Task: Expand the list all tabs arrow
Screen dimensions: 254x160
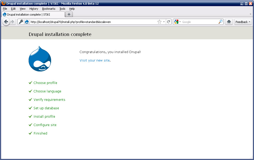Action: 250,14
